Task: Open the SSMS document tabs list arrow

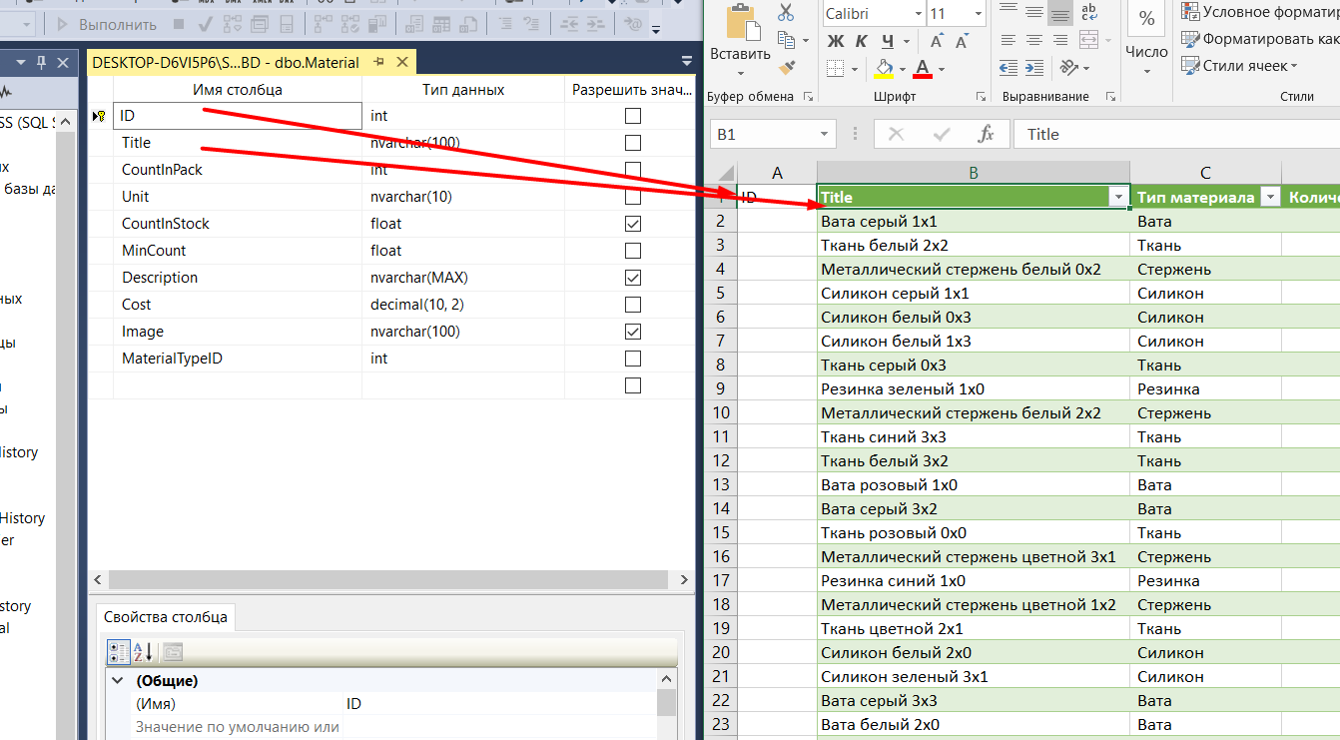Action: pyautogui.click(x=686, y=61)
